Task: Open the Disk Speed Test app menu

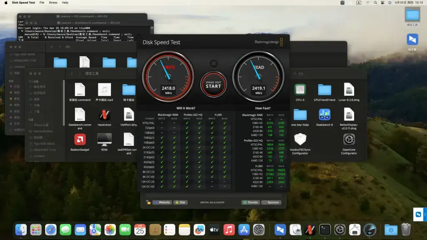Action: (23, 2)
